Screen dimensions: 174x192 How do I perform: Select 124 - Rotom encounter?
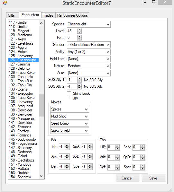point(23,52)
